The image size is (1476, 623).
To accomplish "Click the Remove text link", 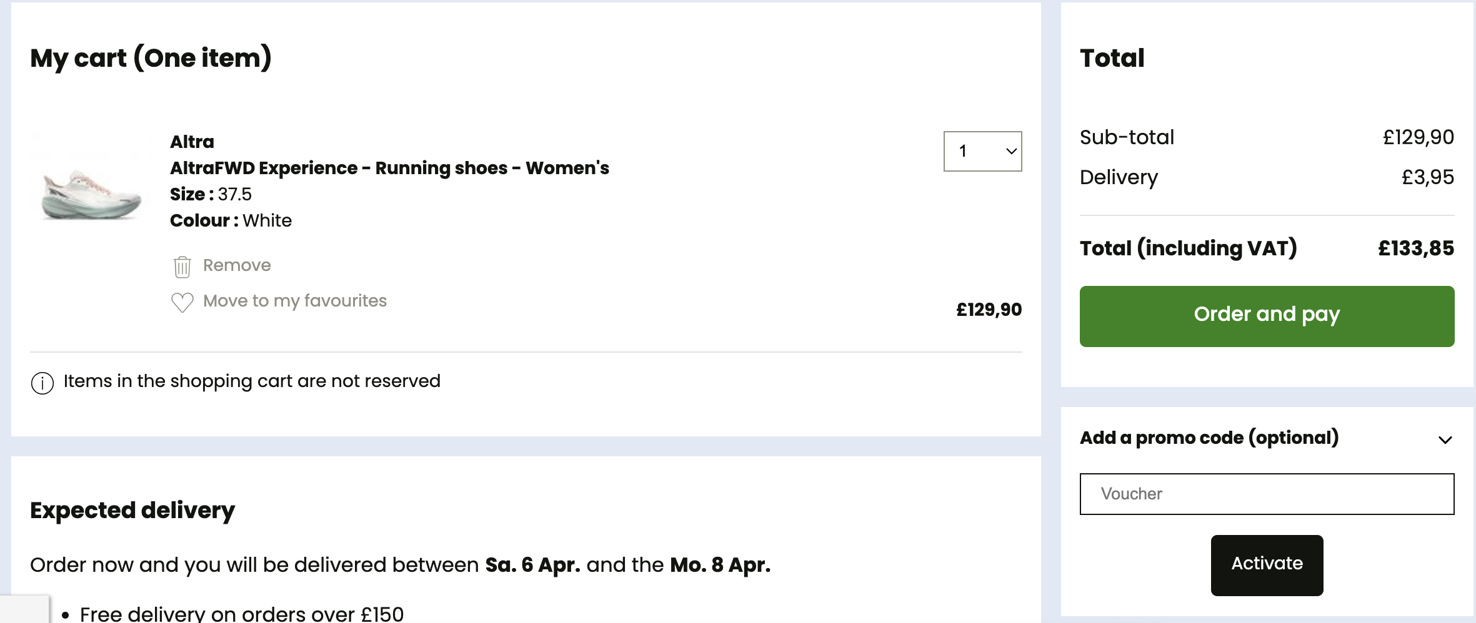I will point(237,265).
